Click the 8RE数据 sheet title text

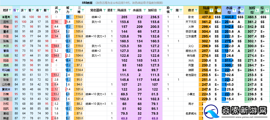pyautogui.click(x=87, y=3)
